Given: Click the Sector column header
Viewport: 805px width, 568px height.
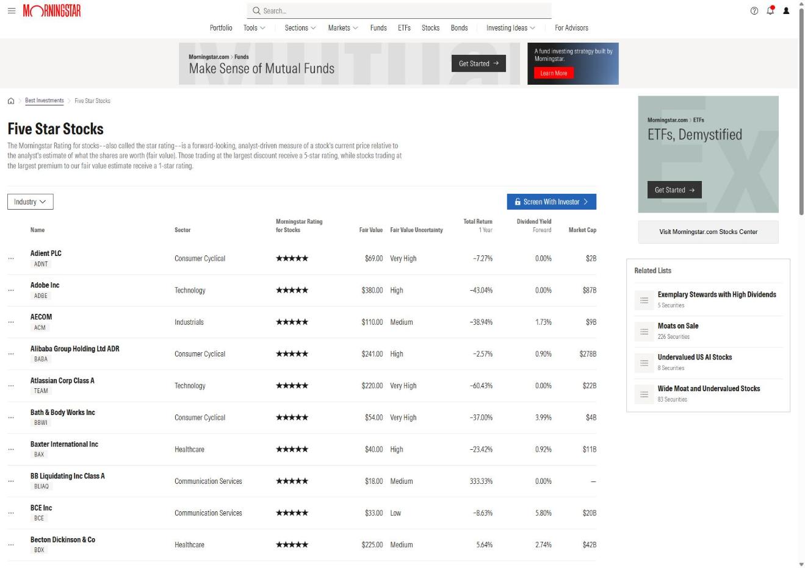Looking at the screenshot, I should pyautogui.click(x=182, y=230).
